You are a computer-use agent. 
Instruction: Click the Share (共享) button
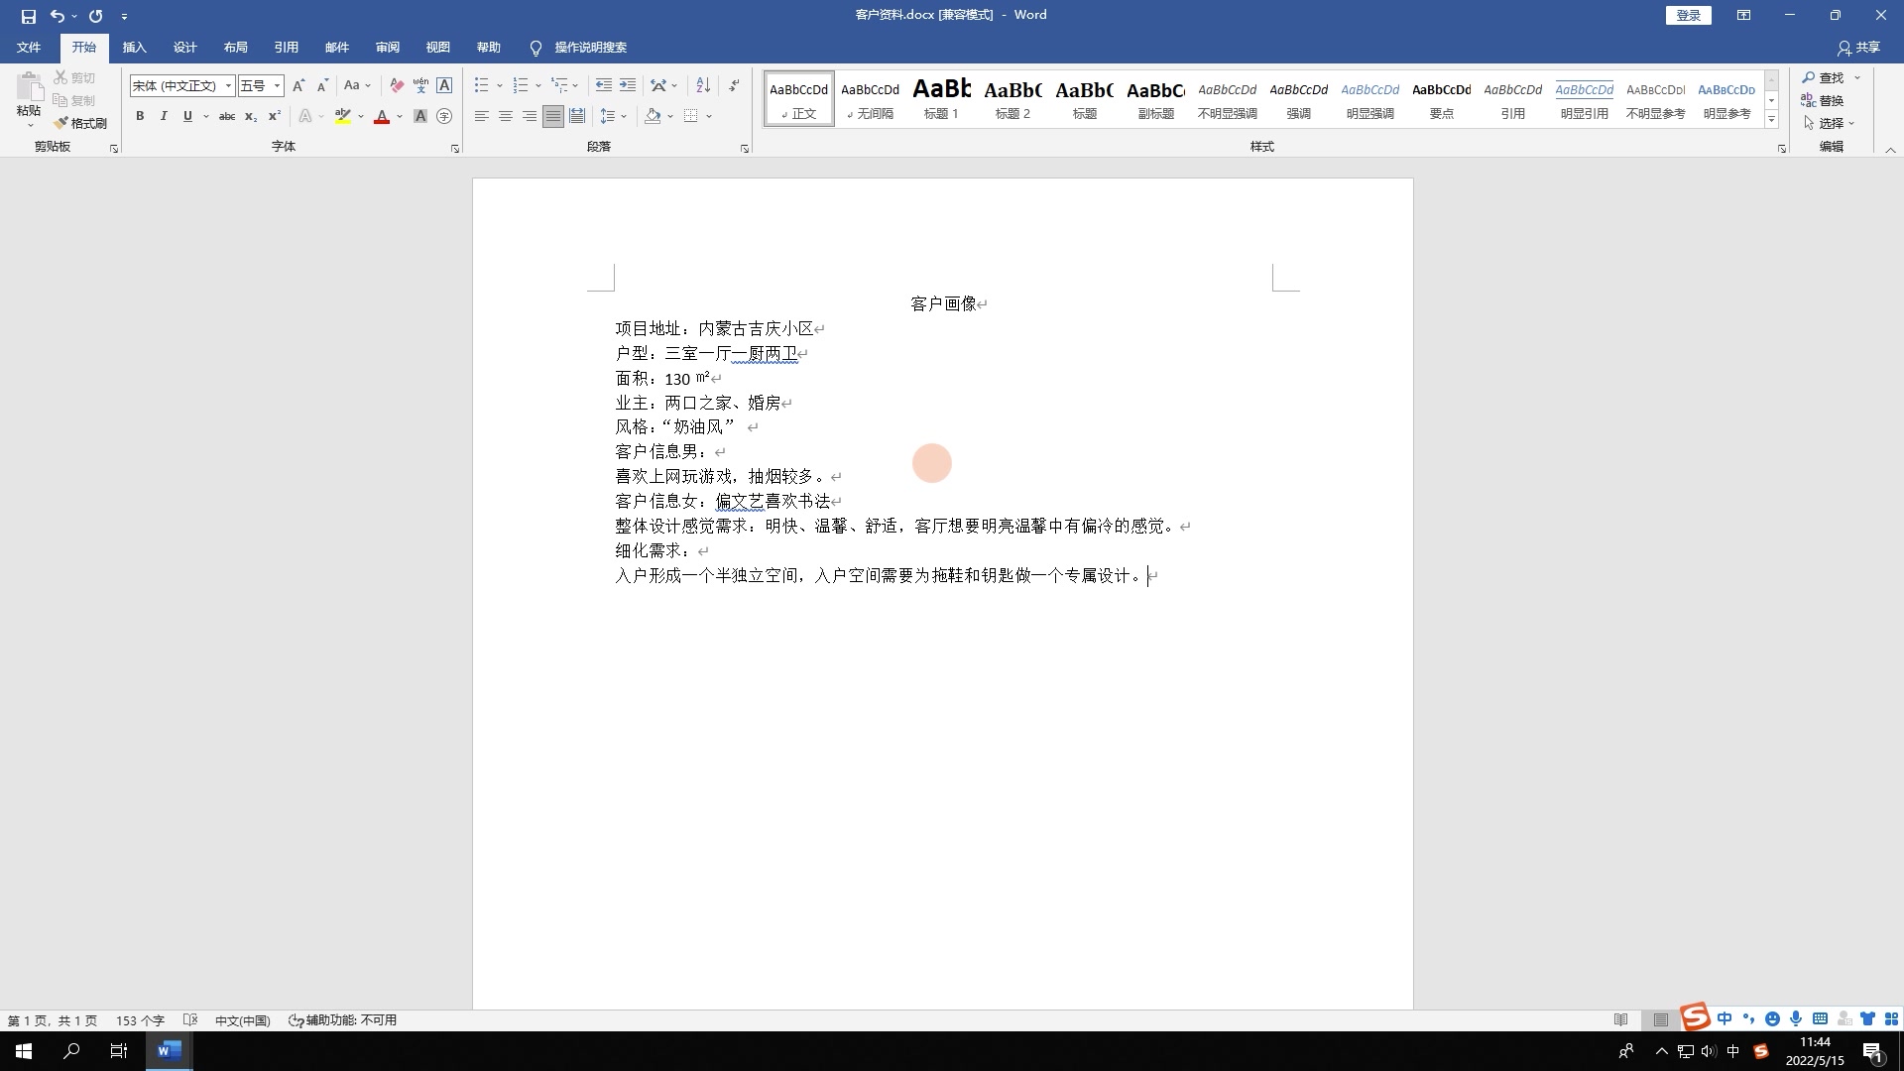(1858, 47)
